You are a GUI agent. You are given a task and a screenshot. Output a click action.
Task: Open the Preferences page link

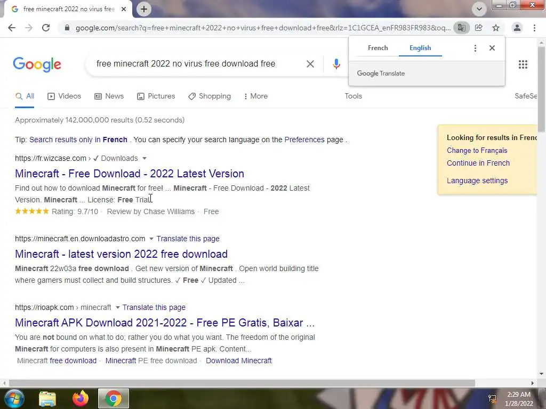point(304,140)
